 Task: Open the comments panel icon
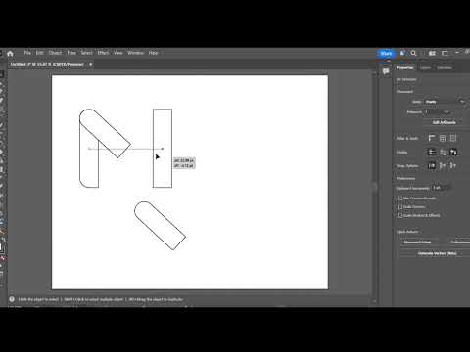[386, 71]
